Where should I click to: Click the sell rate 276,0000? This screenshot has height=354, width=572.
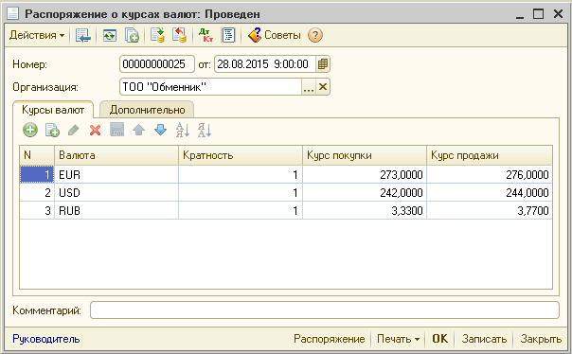click(490, 174)
